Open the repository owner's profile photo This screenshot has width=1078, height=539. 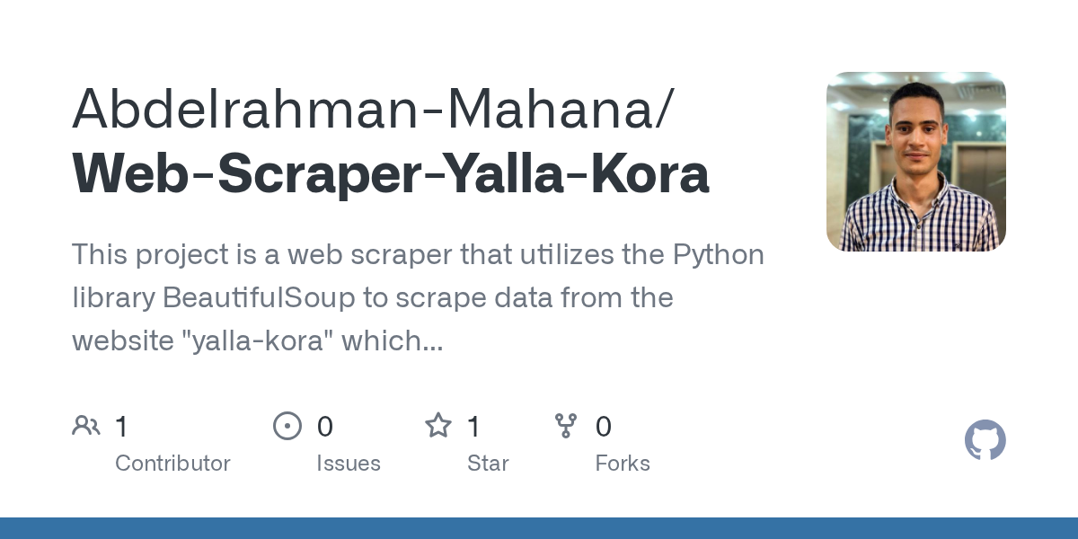click(x=915, y=162)
